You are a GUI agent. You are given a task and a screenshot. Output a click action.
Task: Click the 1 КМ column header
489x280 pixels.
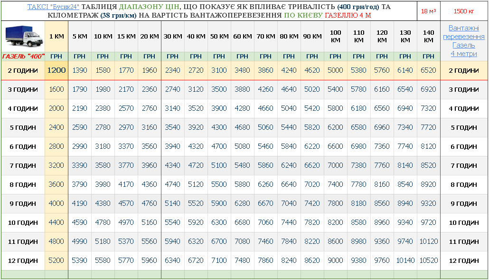[56, 37]
